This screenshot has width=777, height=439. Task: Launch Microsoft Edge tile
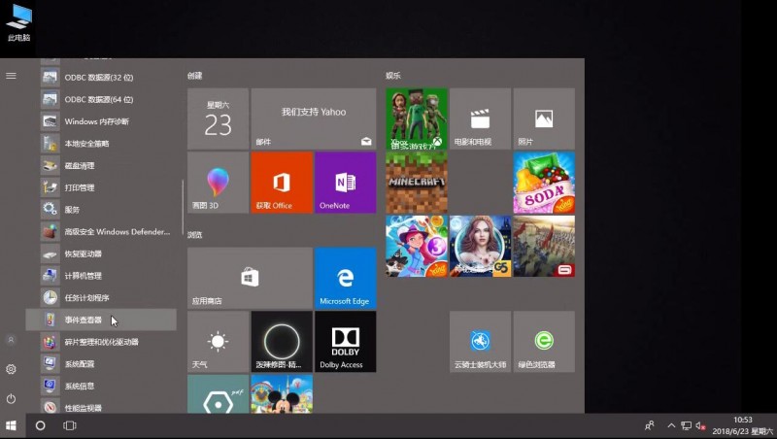[x=345, y=278]
